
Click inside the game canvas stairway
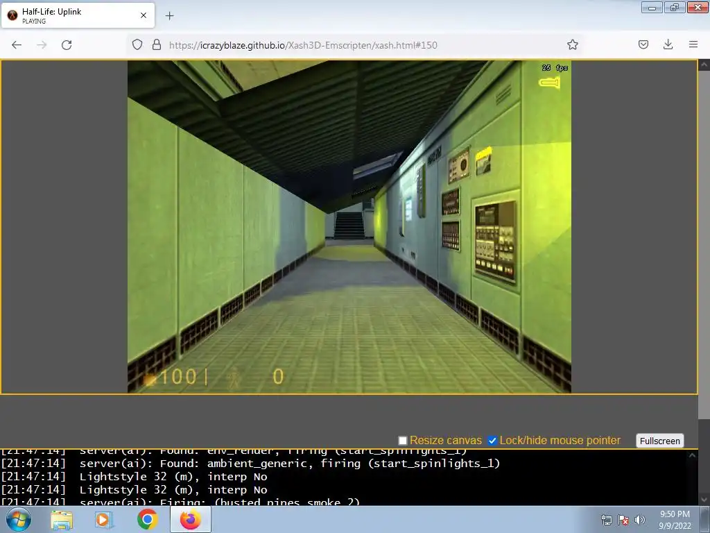[349, 226]
